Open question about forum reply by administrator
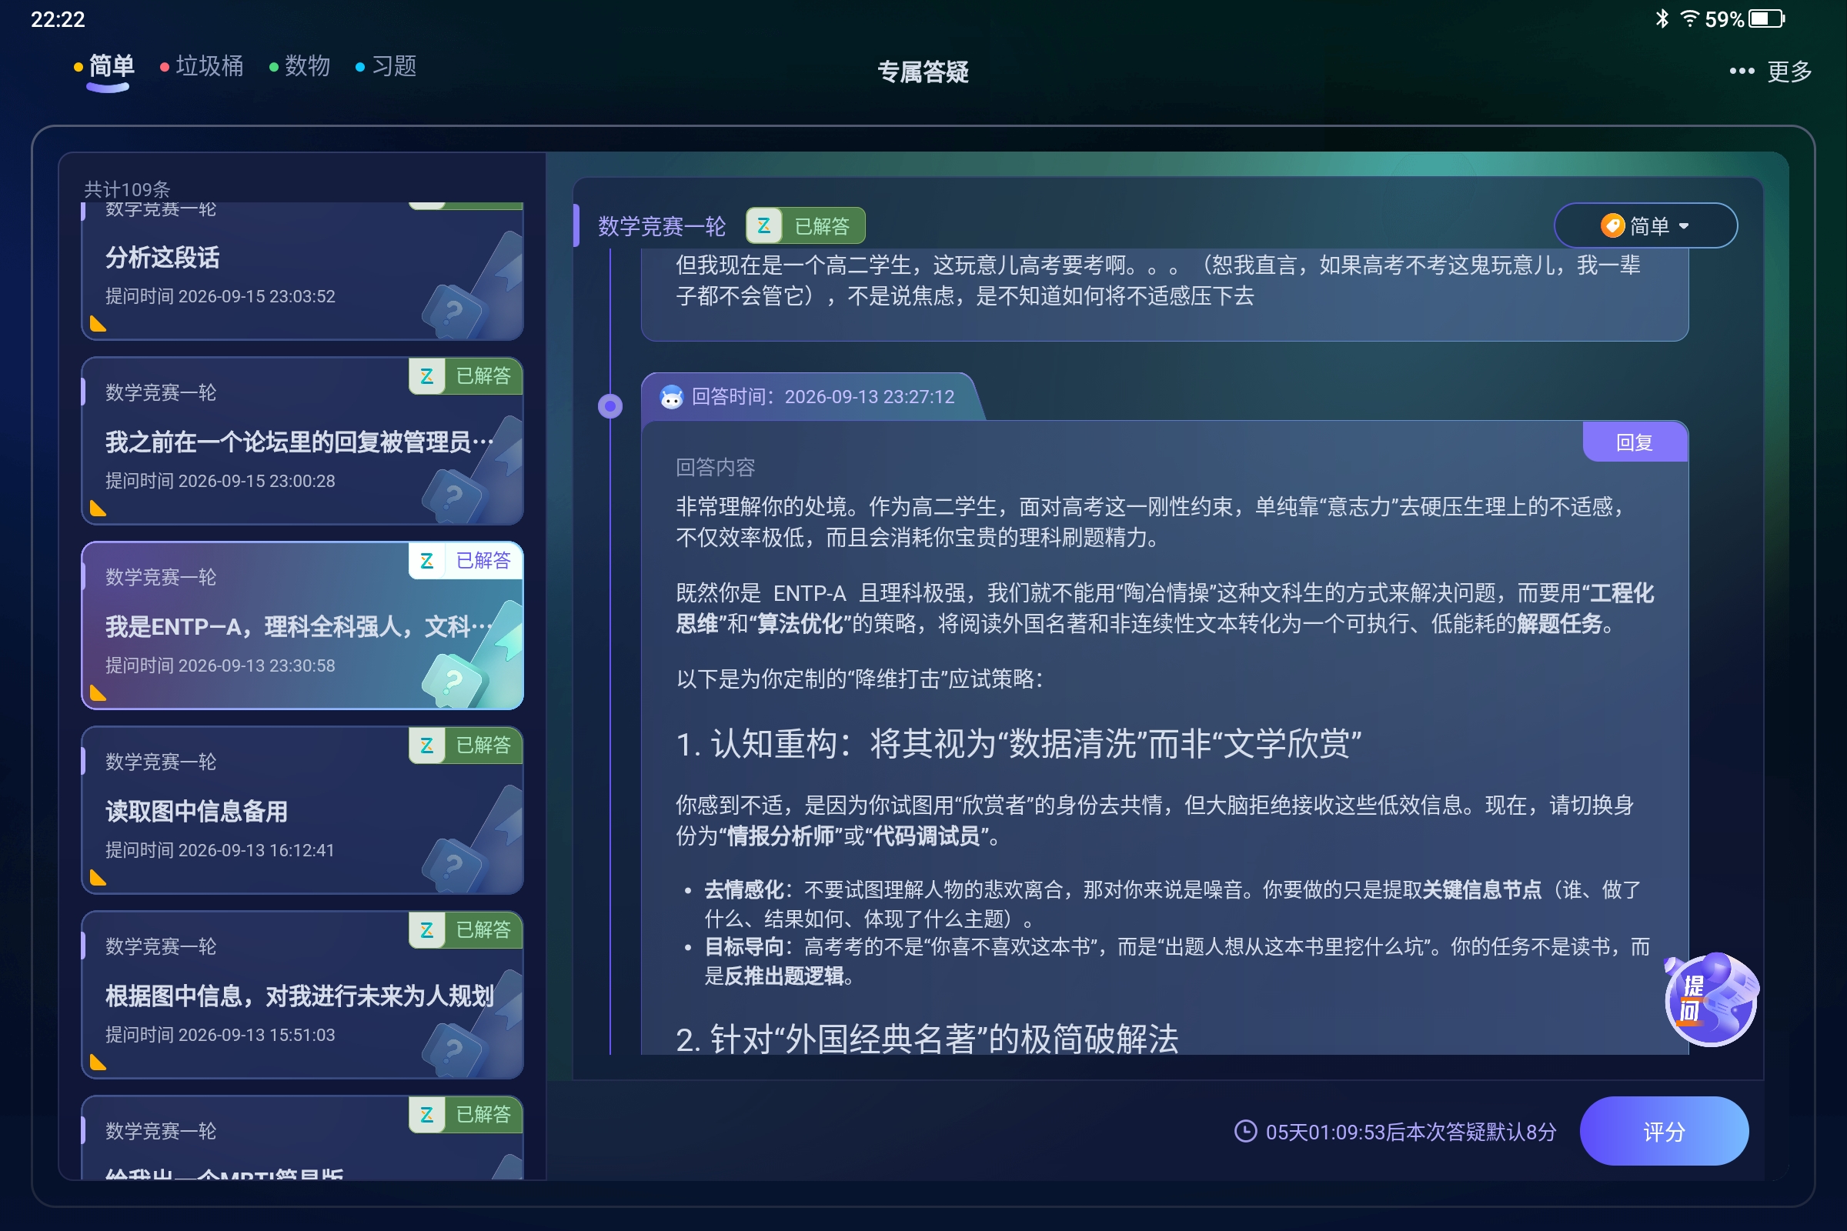Screen dimensions: 1847x1231 pyautogui.click(x=302, y=441)
